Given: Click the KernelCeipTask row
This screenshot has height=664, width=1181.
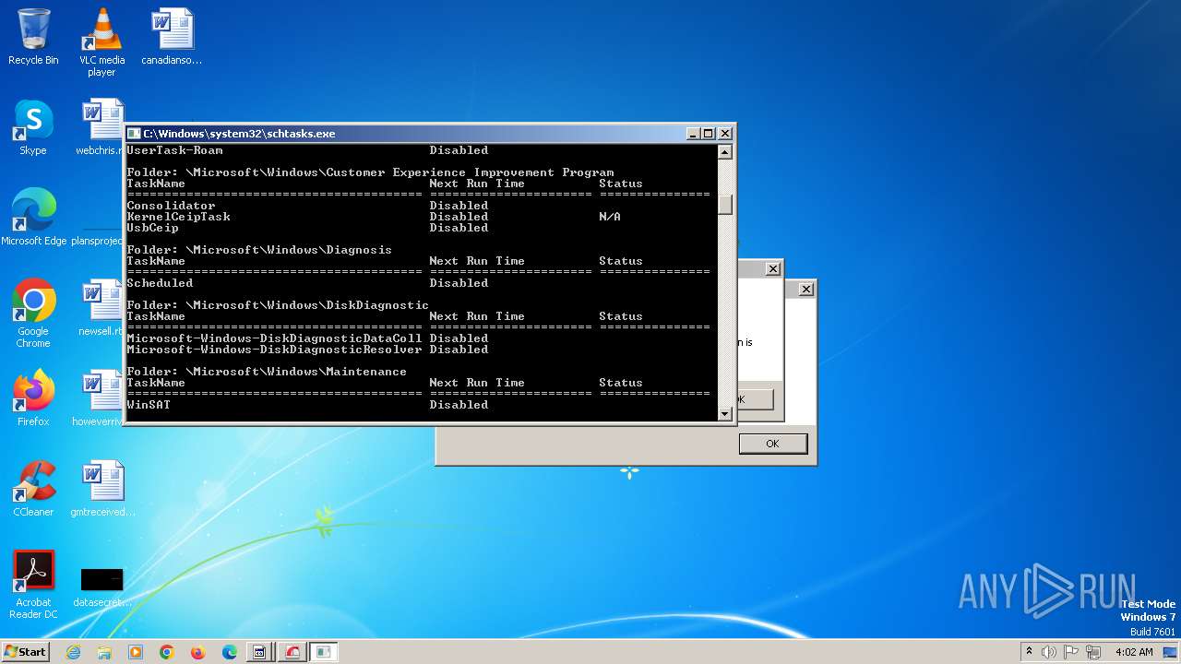Looking at the screenshot, I should (x=374, y=217).
